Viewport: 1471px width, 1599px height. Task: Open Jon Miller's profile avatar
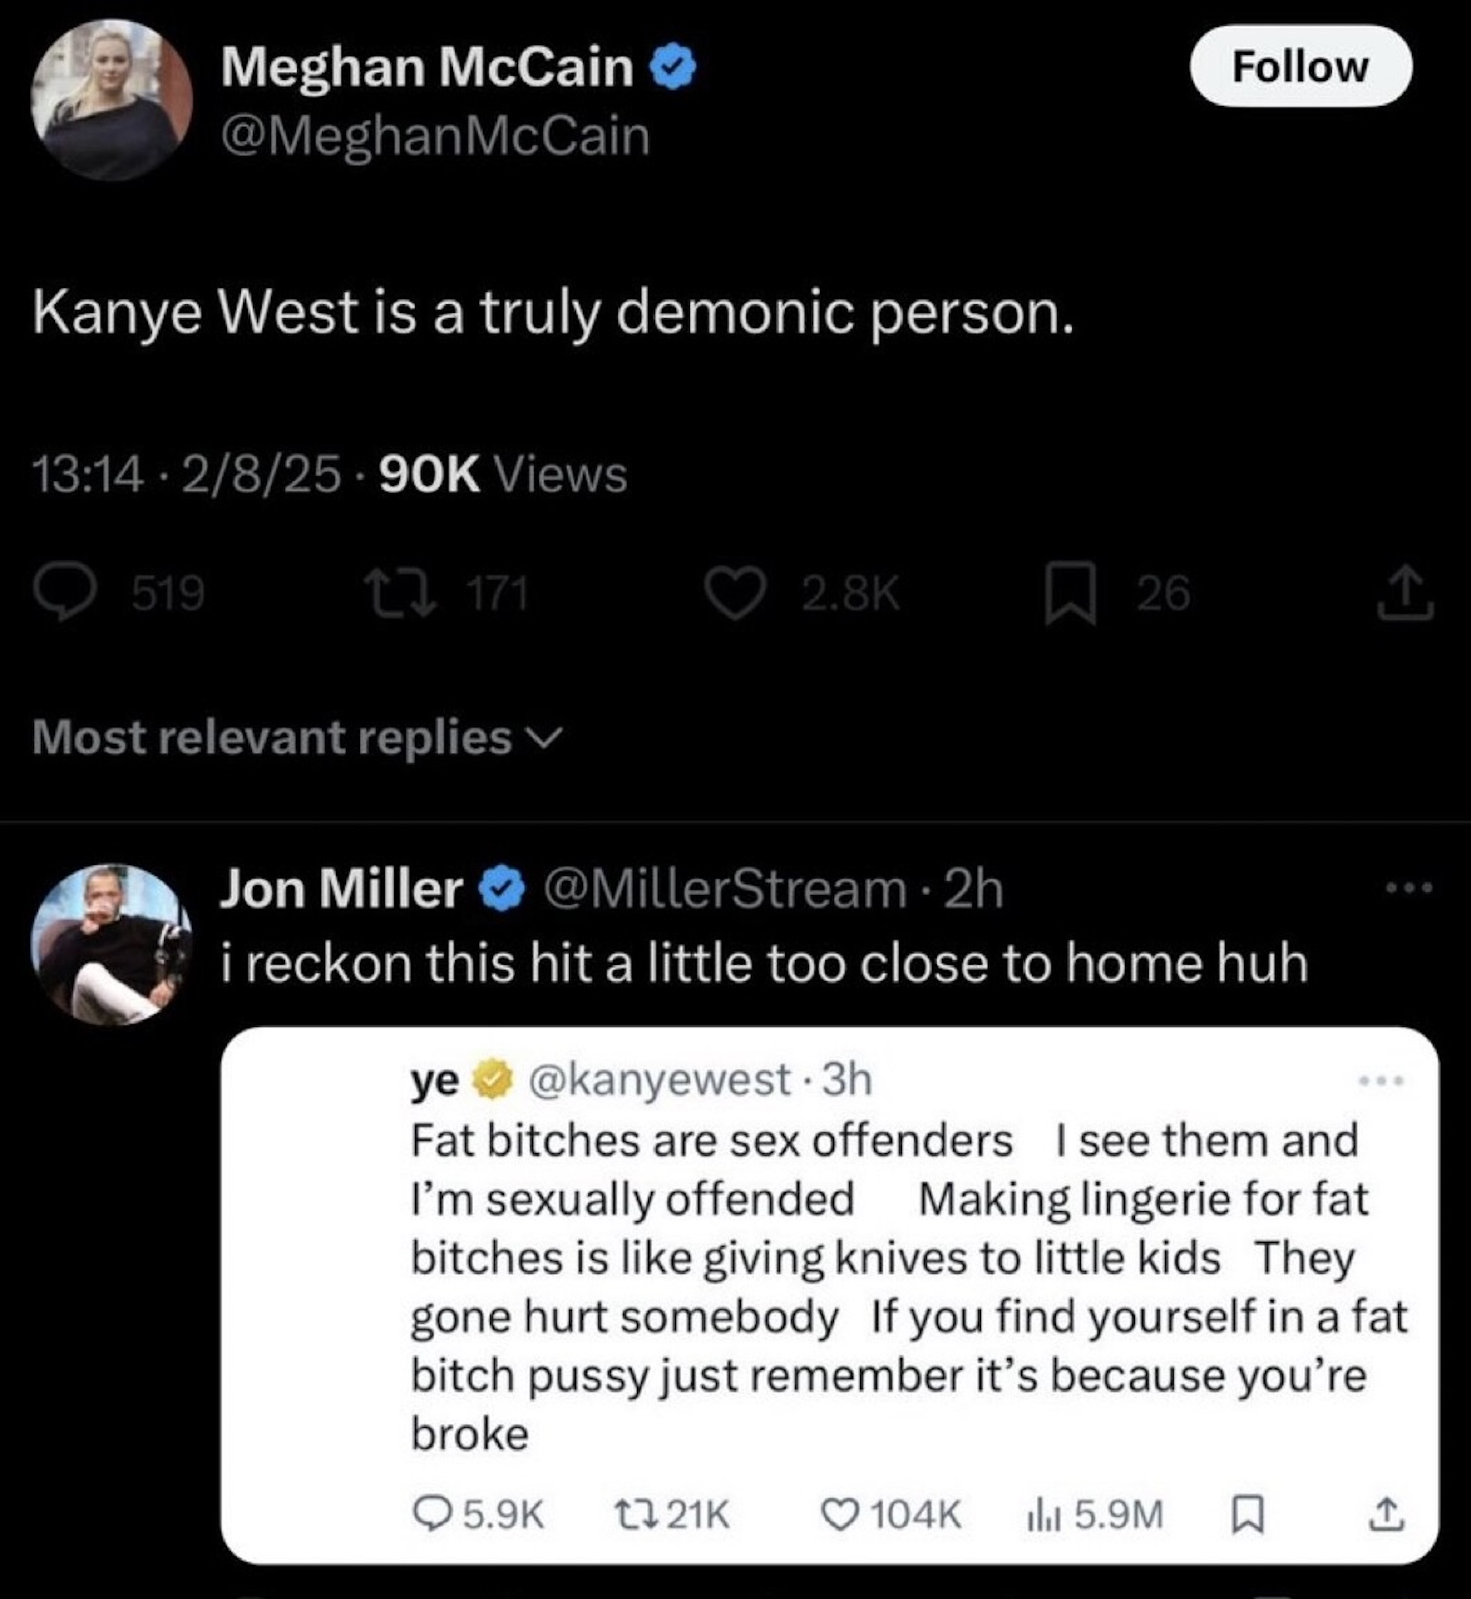(x=111, y=944)
